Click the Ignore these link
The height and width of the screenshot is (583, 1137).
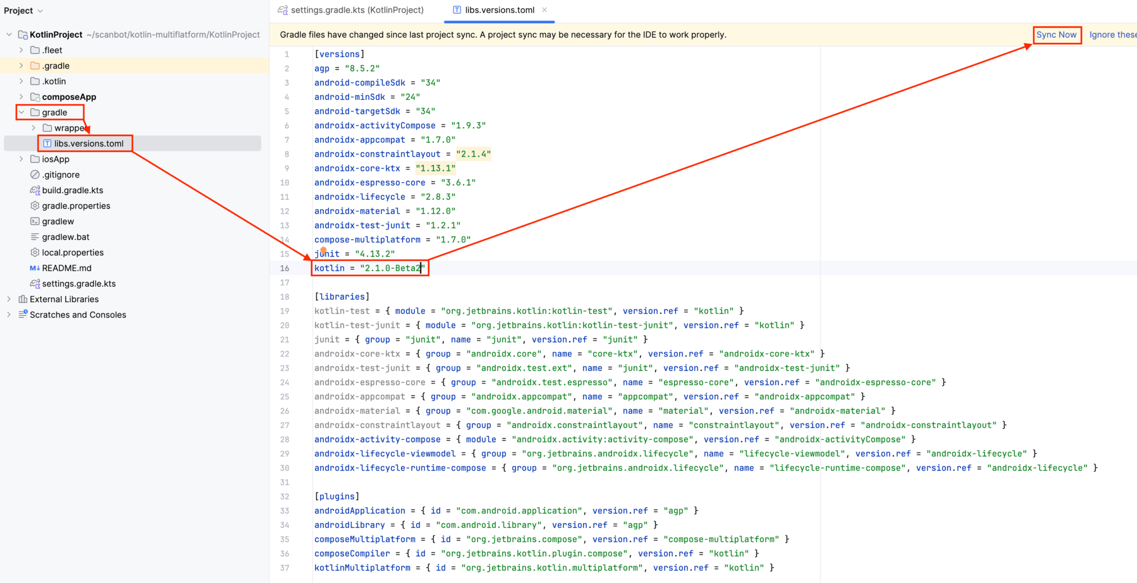pos(1113,34)
